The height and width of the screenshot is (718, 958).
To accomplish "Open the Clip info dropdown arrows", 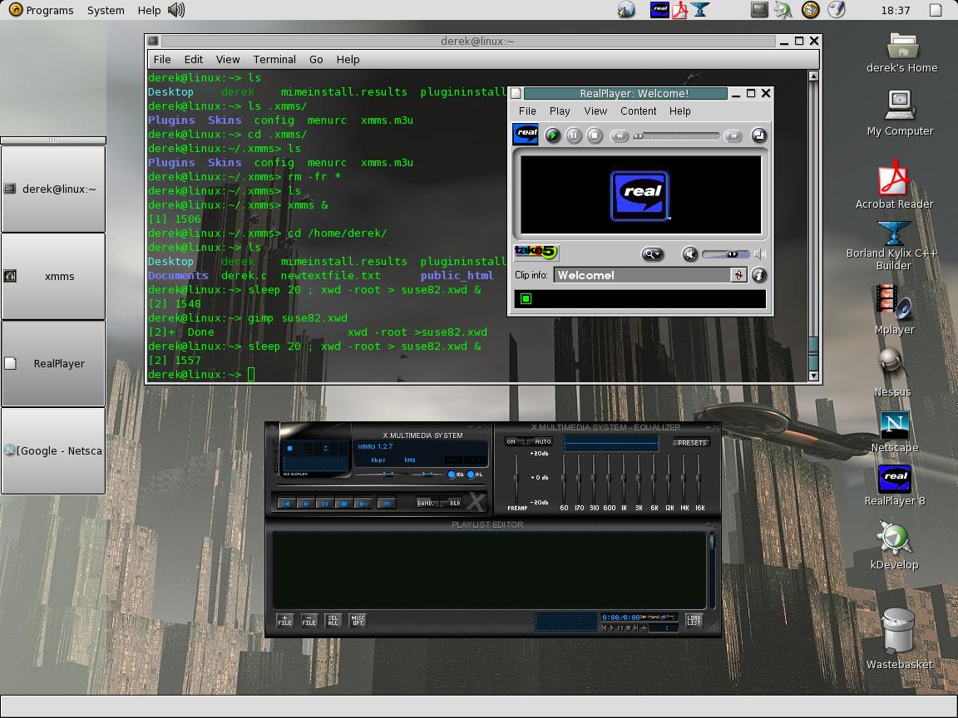I will pyautogui.click(x=738, y=275).
